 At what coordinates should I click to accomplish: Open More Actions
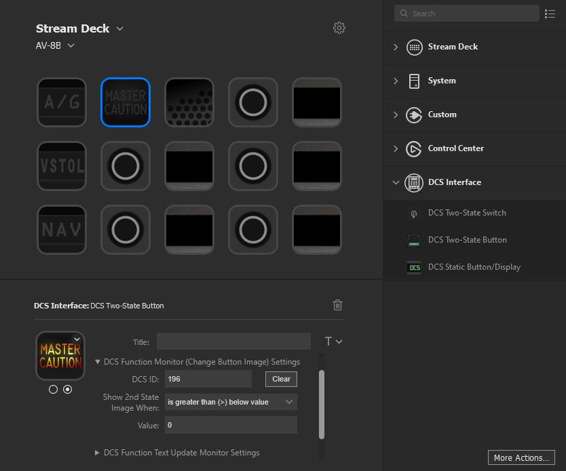pos(521,457)
